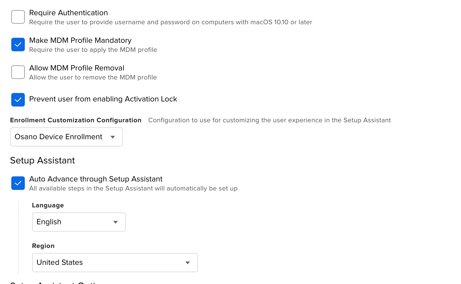This screenshot has width=461, height=284.
Task: Click the Allow MDM Profile Removal label
Action: (77, 68)
